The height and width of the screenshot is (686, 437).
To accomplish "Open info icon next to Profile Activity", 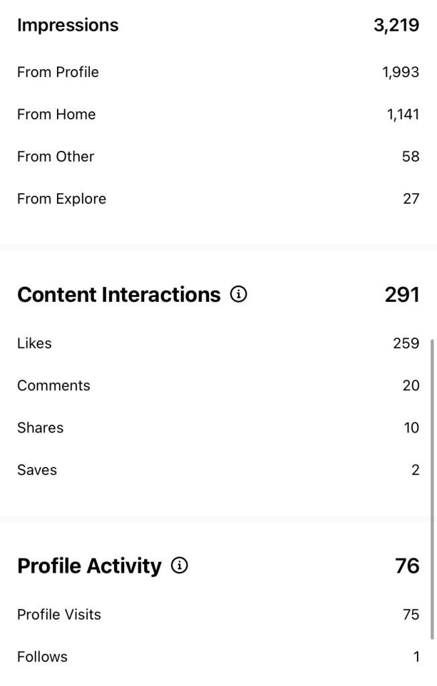I will pyautogui.click(x=180, y=566).
